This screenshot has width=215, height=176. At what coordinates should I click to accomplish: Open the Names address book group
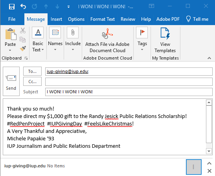(x=55, y=39)
